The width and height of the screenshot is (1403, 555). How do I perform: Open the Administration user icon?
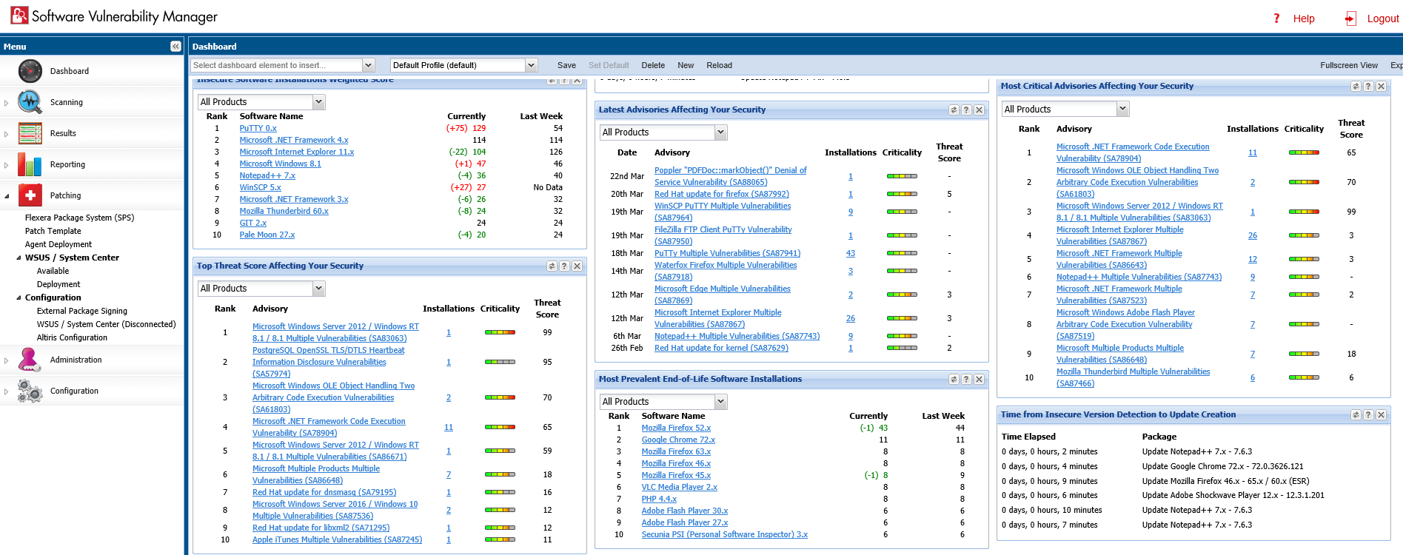pyautogui.click(x=30, y=360)
